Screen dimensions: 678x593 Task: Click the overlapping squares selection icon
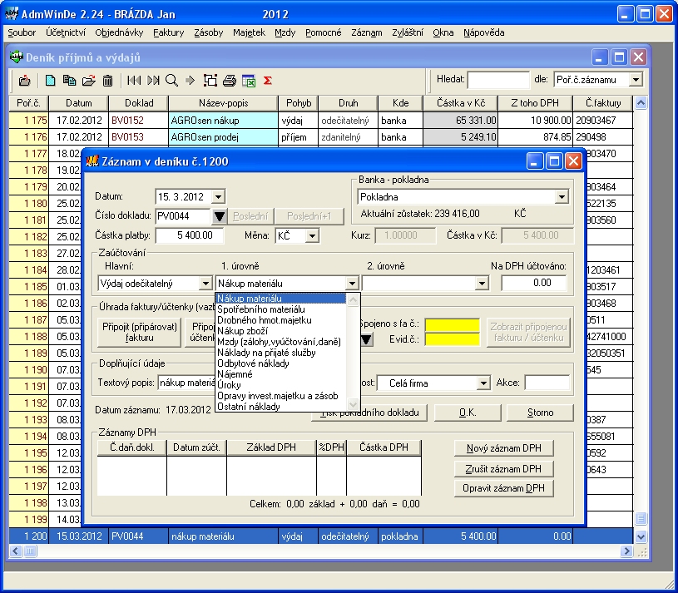(210, 81)
